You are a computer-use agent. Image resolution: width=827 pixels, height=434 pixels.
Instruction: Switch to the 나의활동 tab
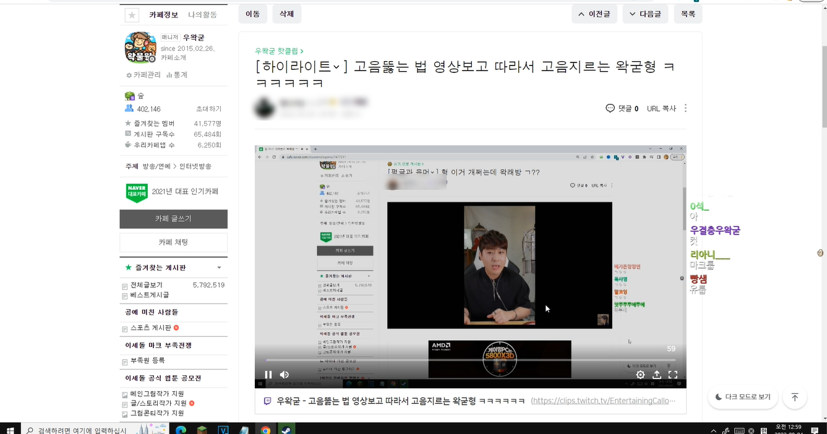click(202, 15)
